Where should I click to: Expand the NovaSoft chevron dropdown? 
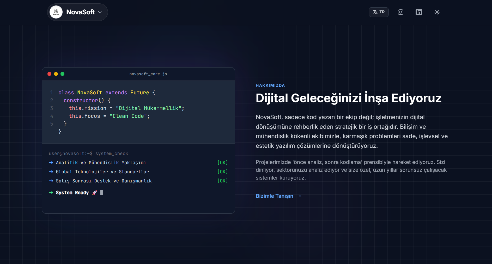(x=100, y=12)
